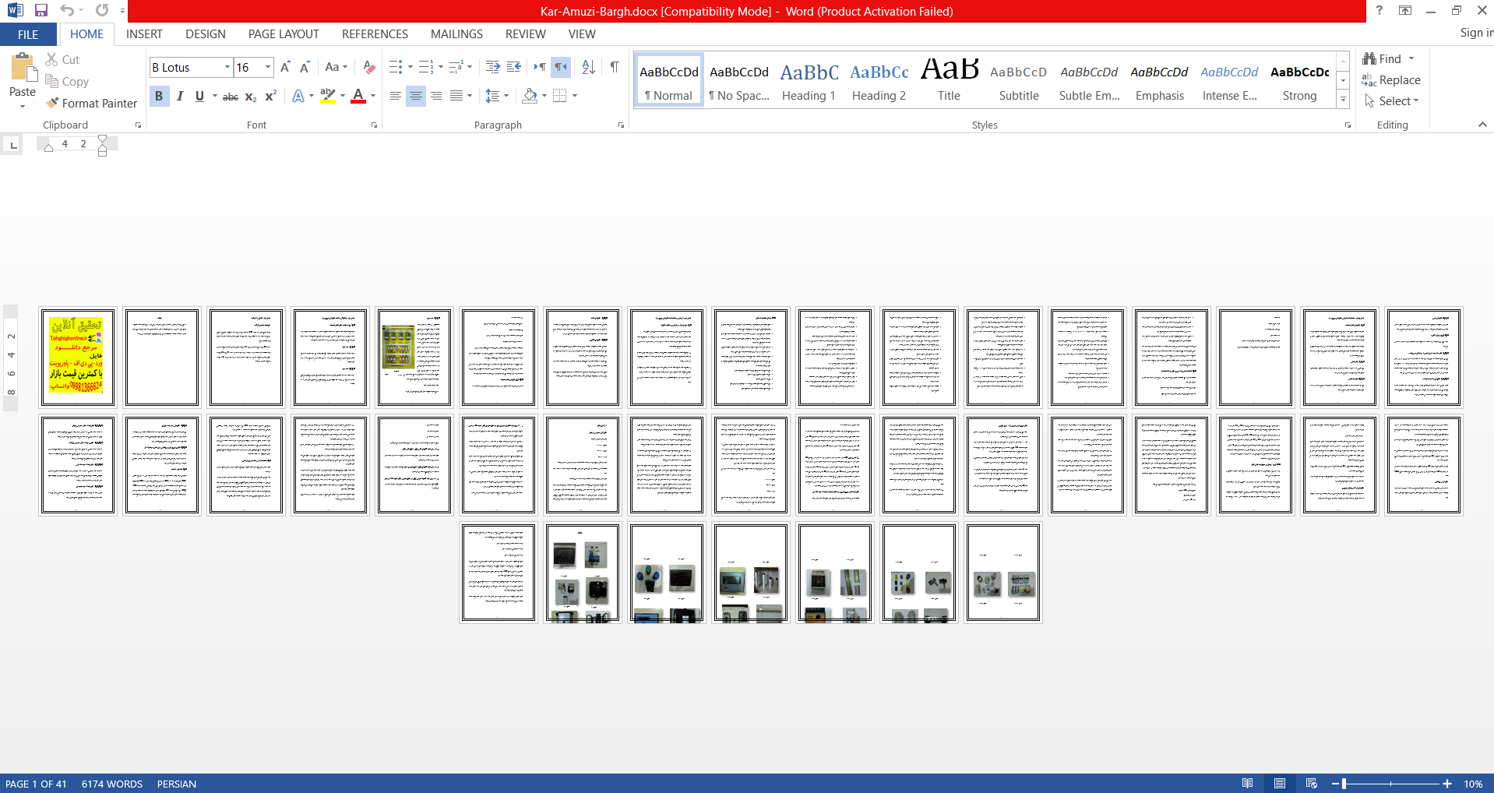Align text right

pyautogui.click(x=436, y=96)
